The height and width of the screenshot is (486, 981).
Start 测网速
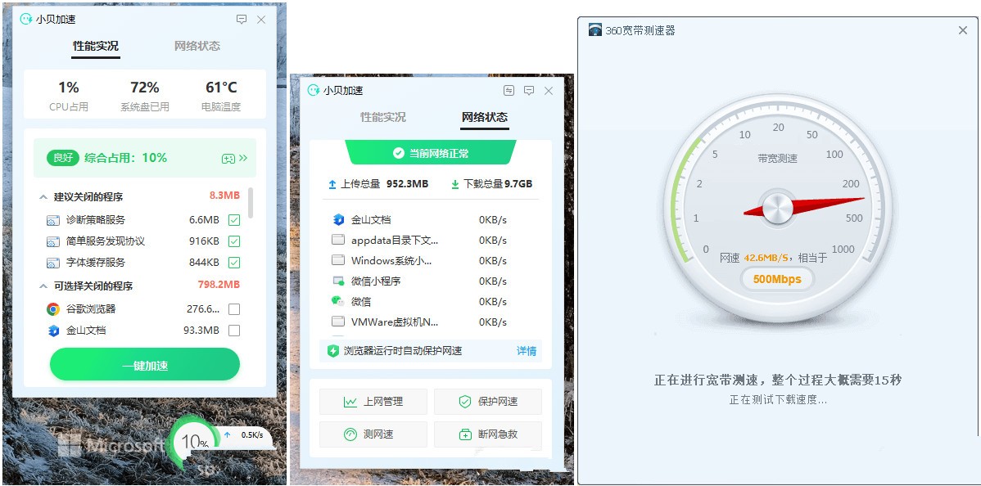(x=373, y=434)
